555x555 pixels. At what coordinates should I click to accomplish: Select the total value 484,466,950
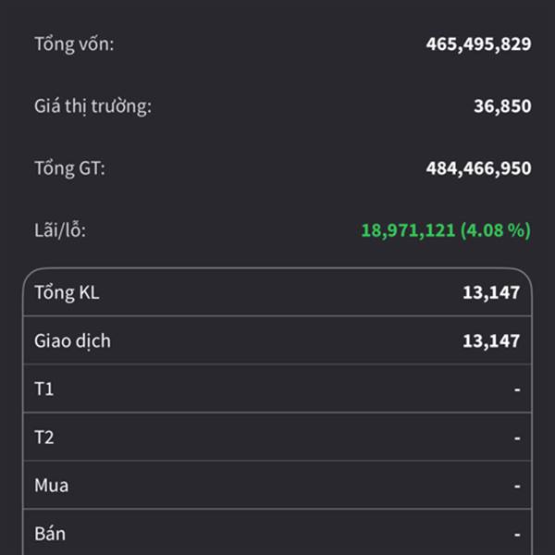pos(478,168)
